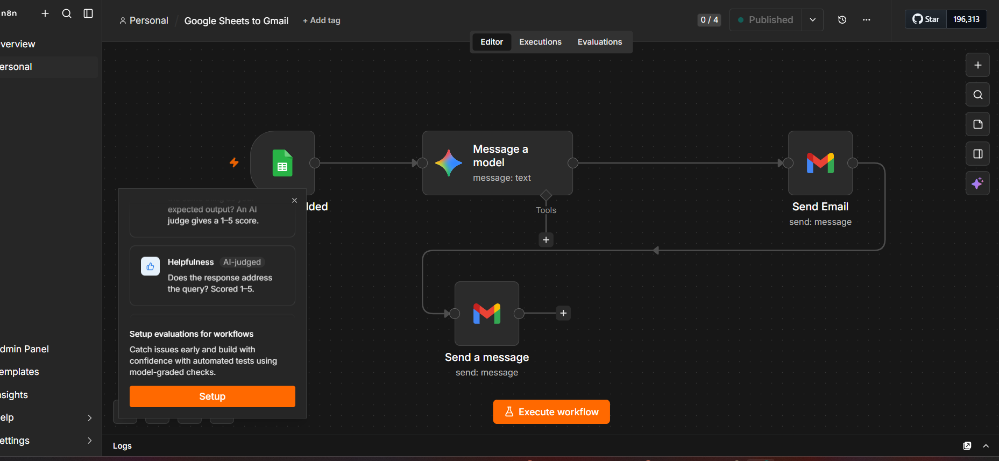Add a tag to the workflow
Screen dimensions: 999x461
tap(322, 20)
